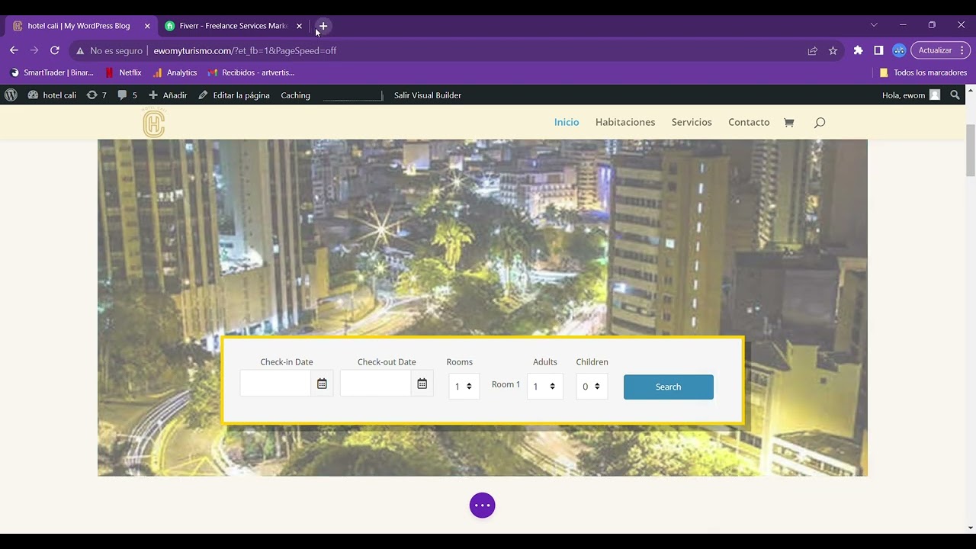
Task: Open the tab search chevron
Action: click(874, 25)
